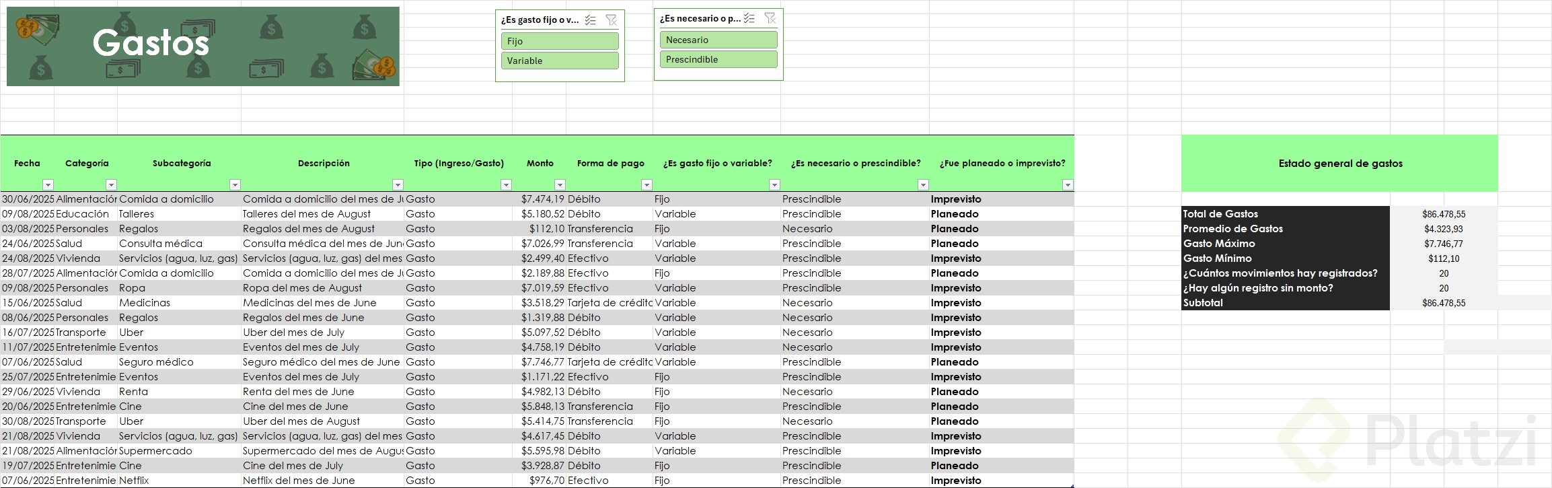Select the date cell 28/07/2025
The height and width of the screenshot is (488, 1552).
point(28,273)
